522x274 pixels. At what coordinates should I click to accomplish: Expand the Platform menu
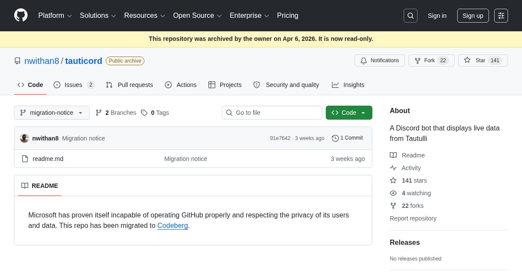[55, 16]
